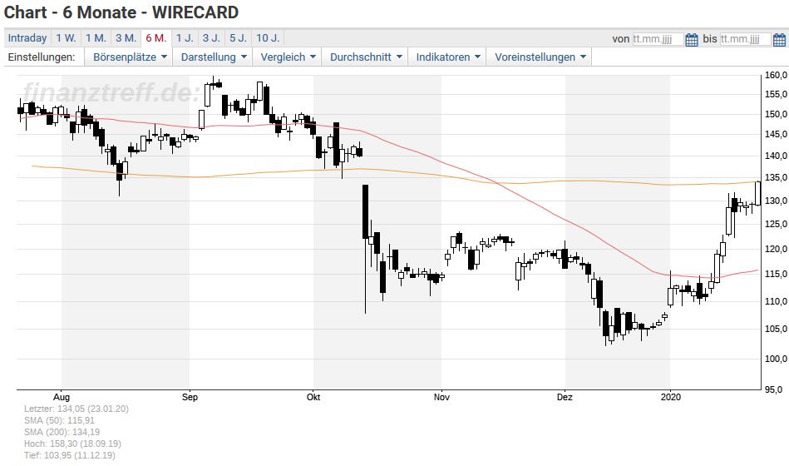Select the 1 M. timeframe tab
The image size is (789, 466).
point(96,38)
